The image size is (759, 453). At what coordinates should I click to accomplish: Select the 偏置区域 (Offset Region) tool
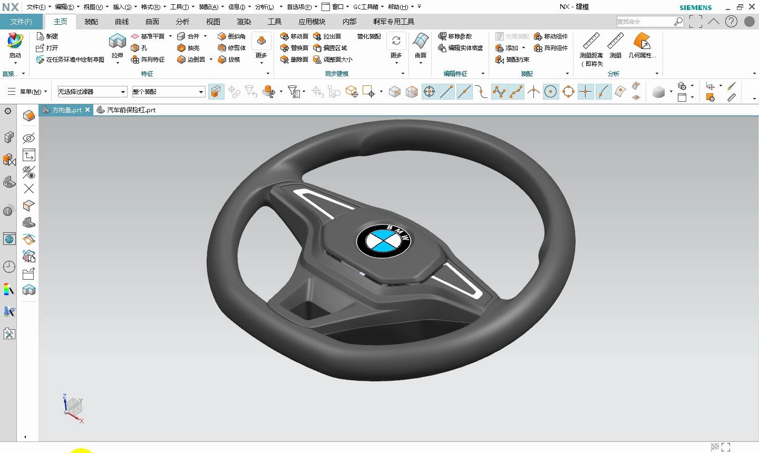(330, 48)
